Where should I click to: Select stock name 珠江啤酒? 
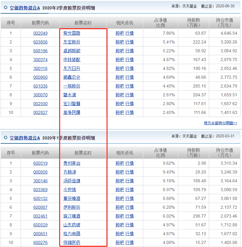[72, 216]
